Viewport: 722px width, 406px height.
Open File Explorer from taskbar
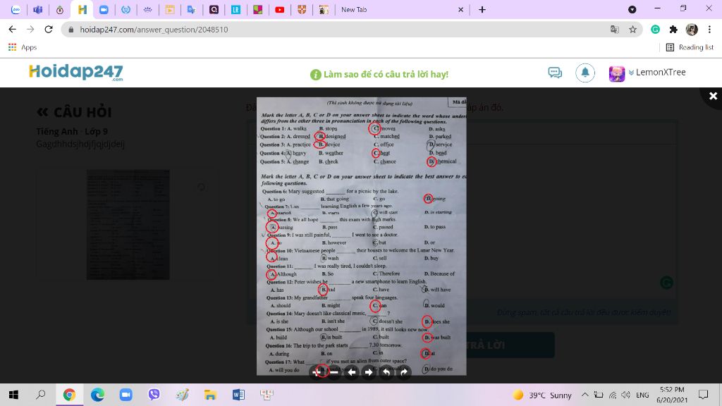pos(210,395)
